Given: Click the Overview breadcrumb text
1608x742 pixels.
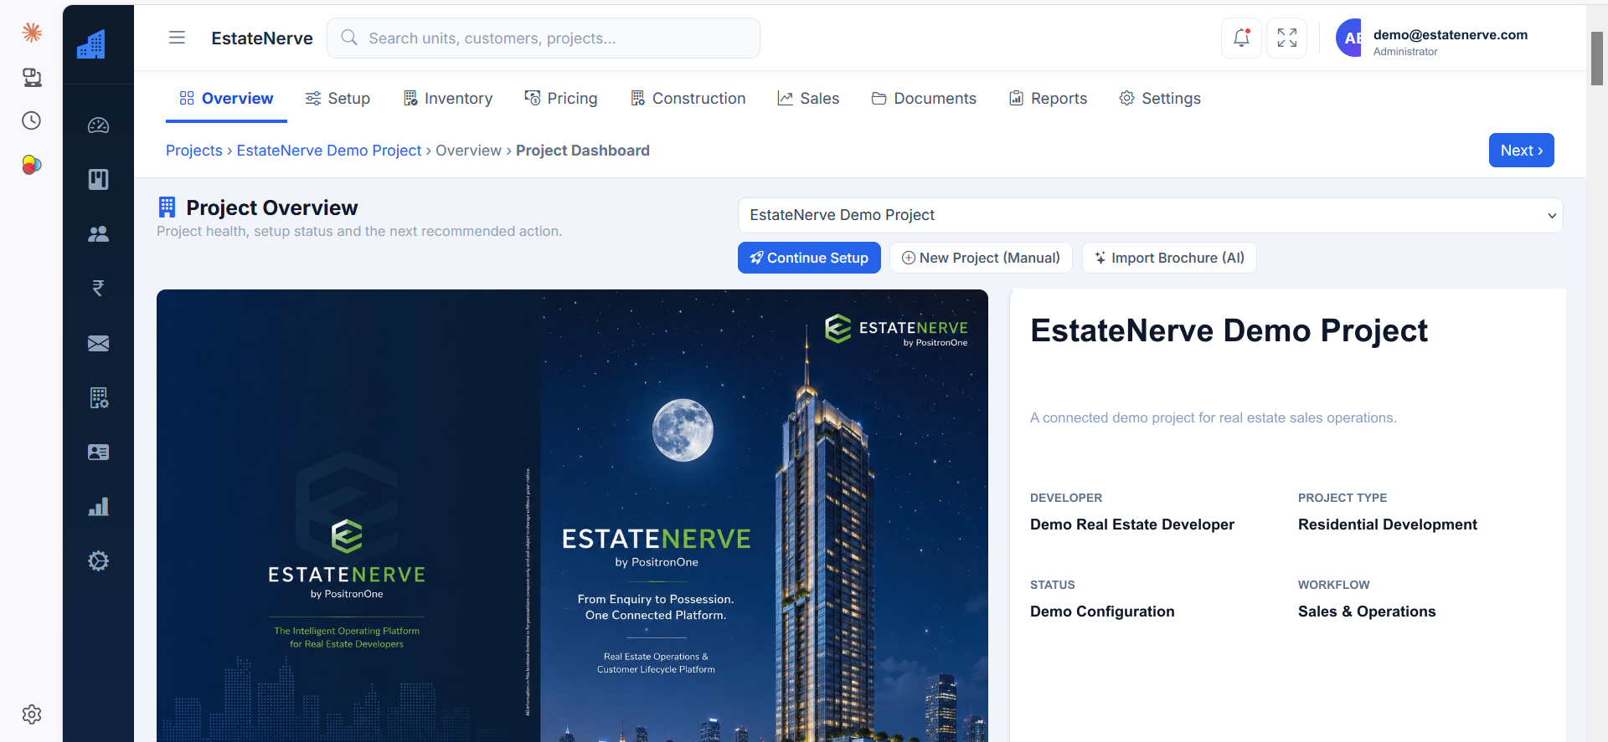Looking at the screenshot, I should [468, 151].
